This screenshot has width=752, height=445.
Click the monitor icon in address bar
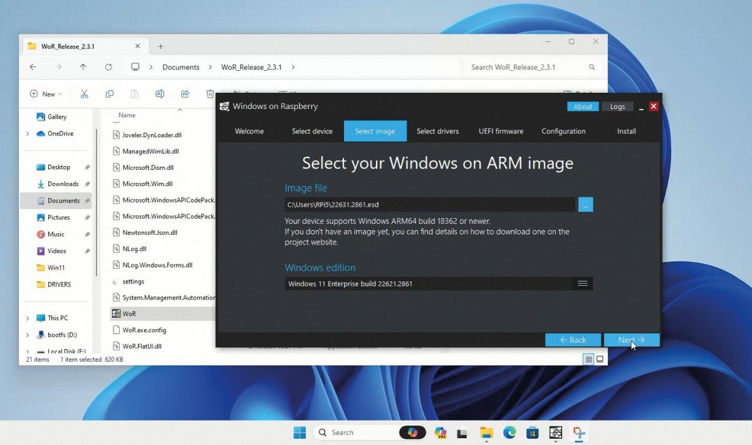point(135,67)
